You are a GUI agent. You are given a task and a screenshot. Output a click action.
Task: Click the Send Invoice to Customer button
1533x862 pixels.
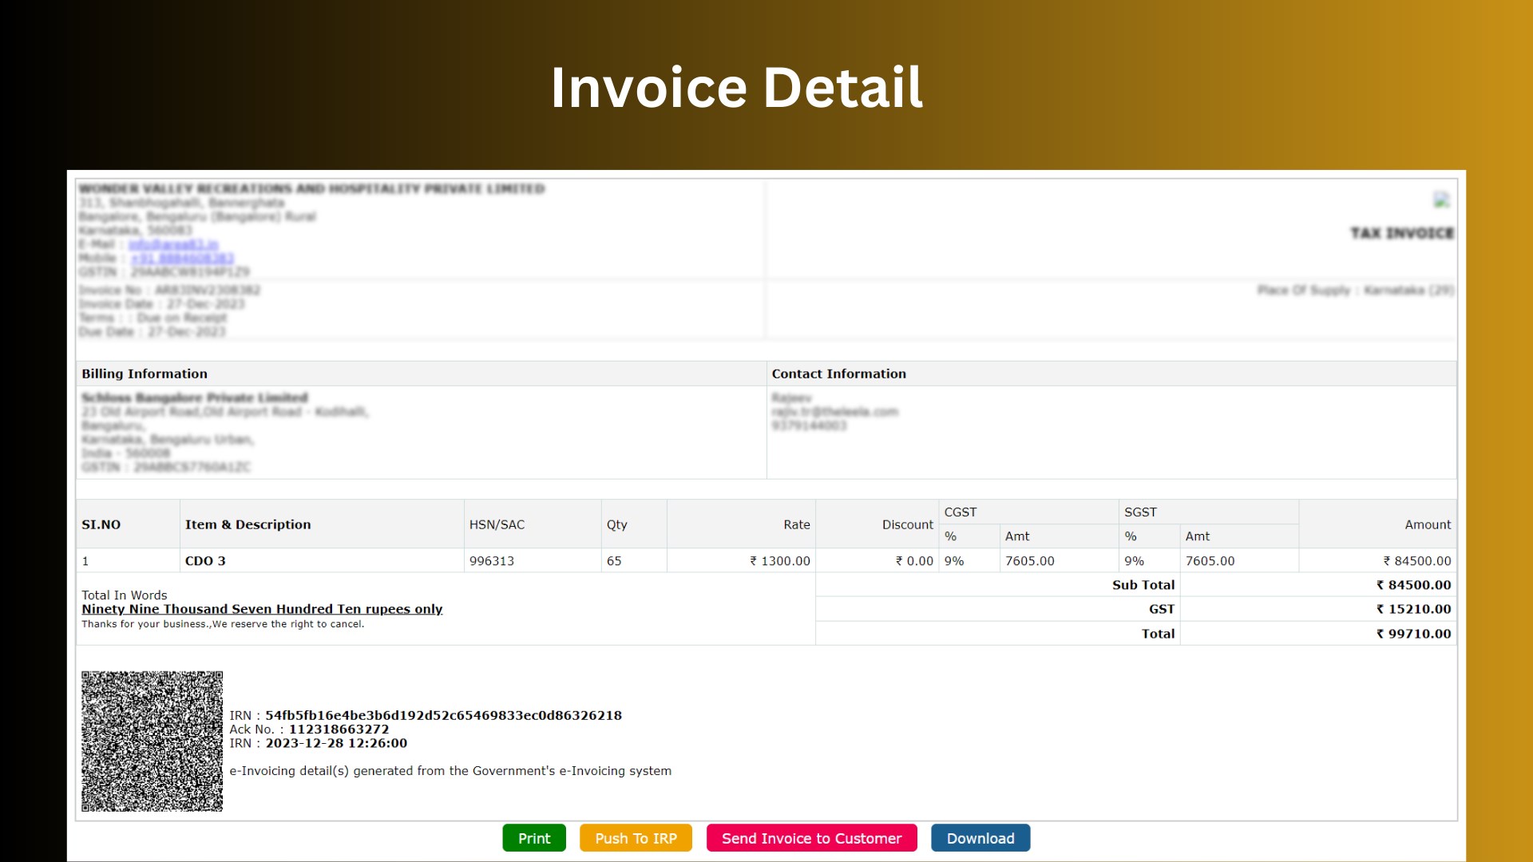811,838
